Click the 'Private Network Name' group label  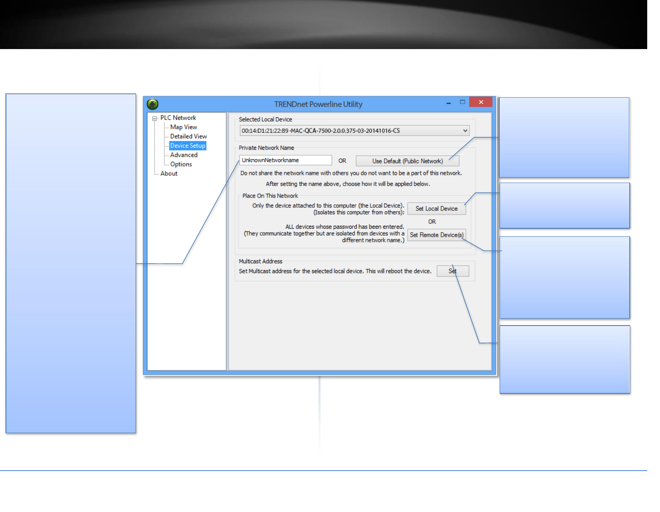tap(266, 148)
